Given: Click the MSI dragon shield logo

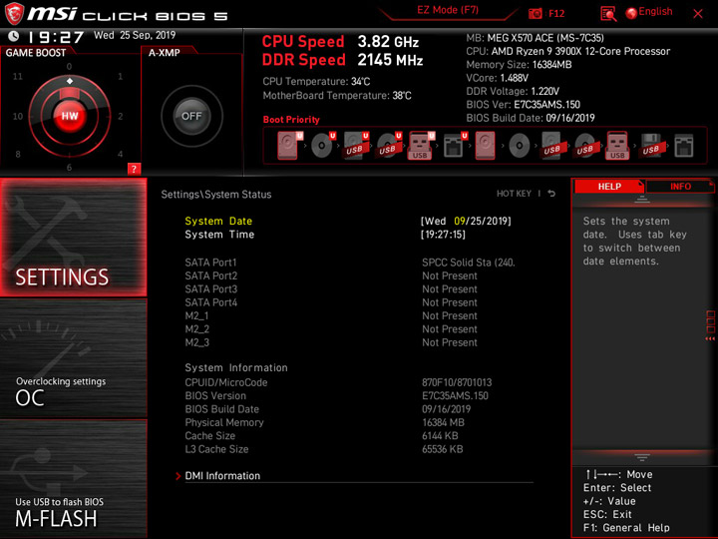Looking at the screenshot, I should pos(14,14).
